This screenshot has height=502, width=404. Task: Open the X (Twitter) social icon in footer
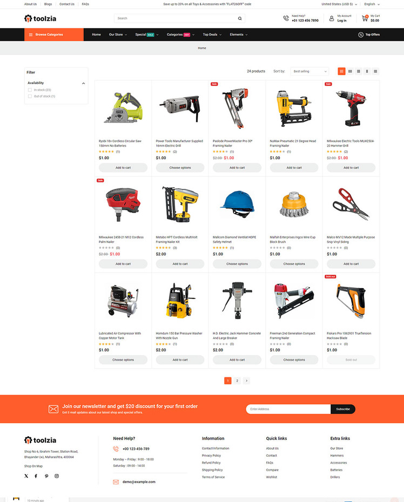[26, 476]
